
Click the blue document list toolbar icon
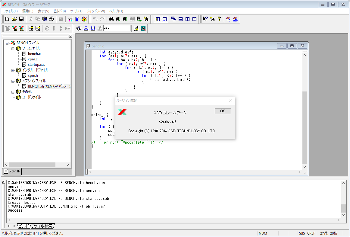click(77, 19)
